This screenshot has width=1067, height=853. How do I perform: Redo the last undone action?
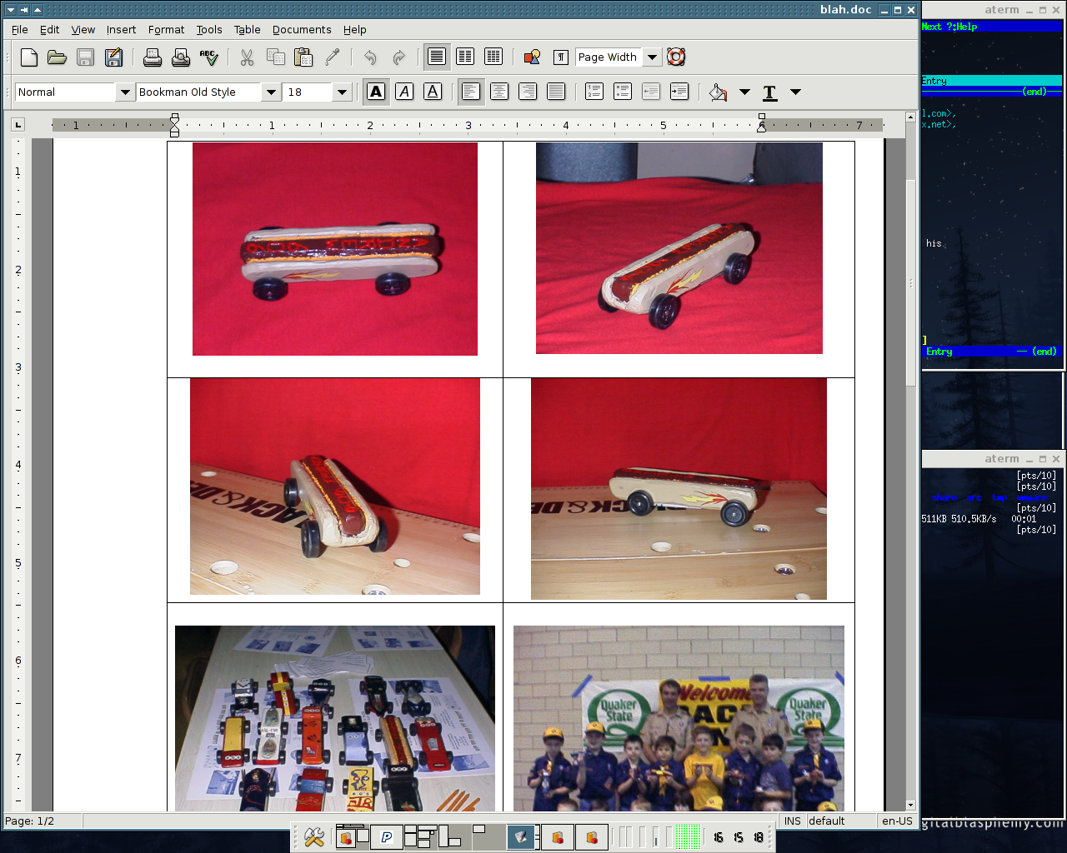tap(398, 57)
